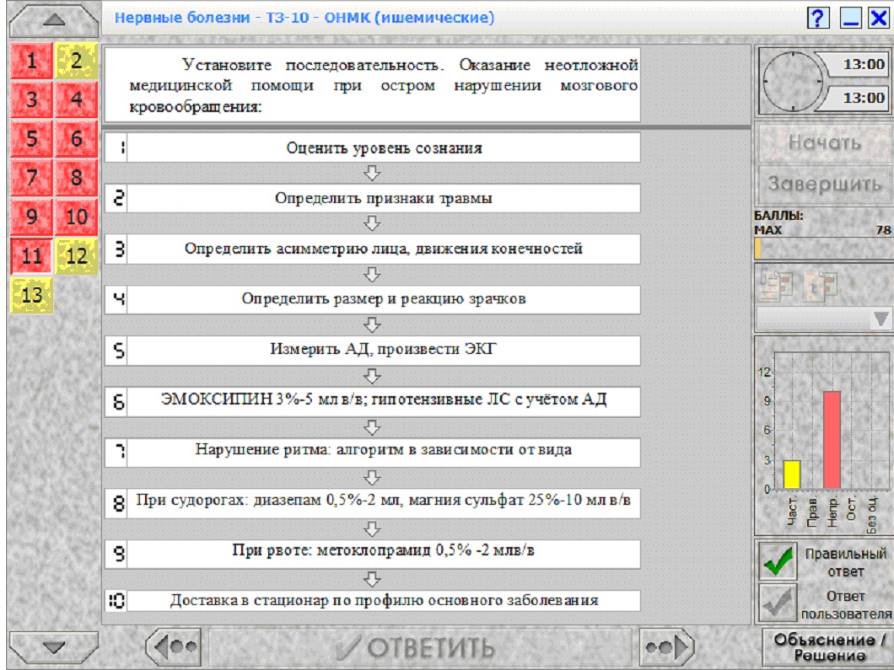Click the MAX score value 78
The width and height of the screenshot is (894, 670).
883,230
